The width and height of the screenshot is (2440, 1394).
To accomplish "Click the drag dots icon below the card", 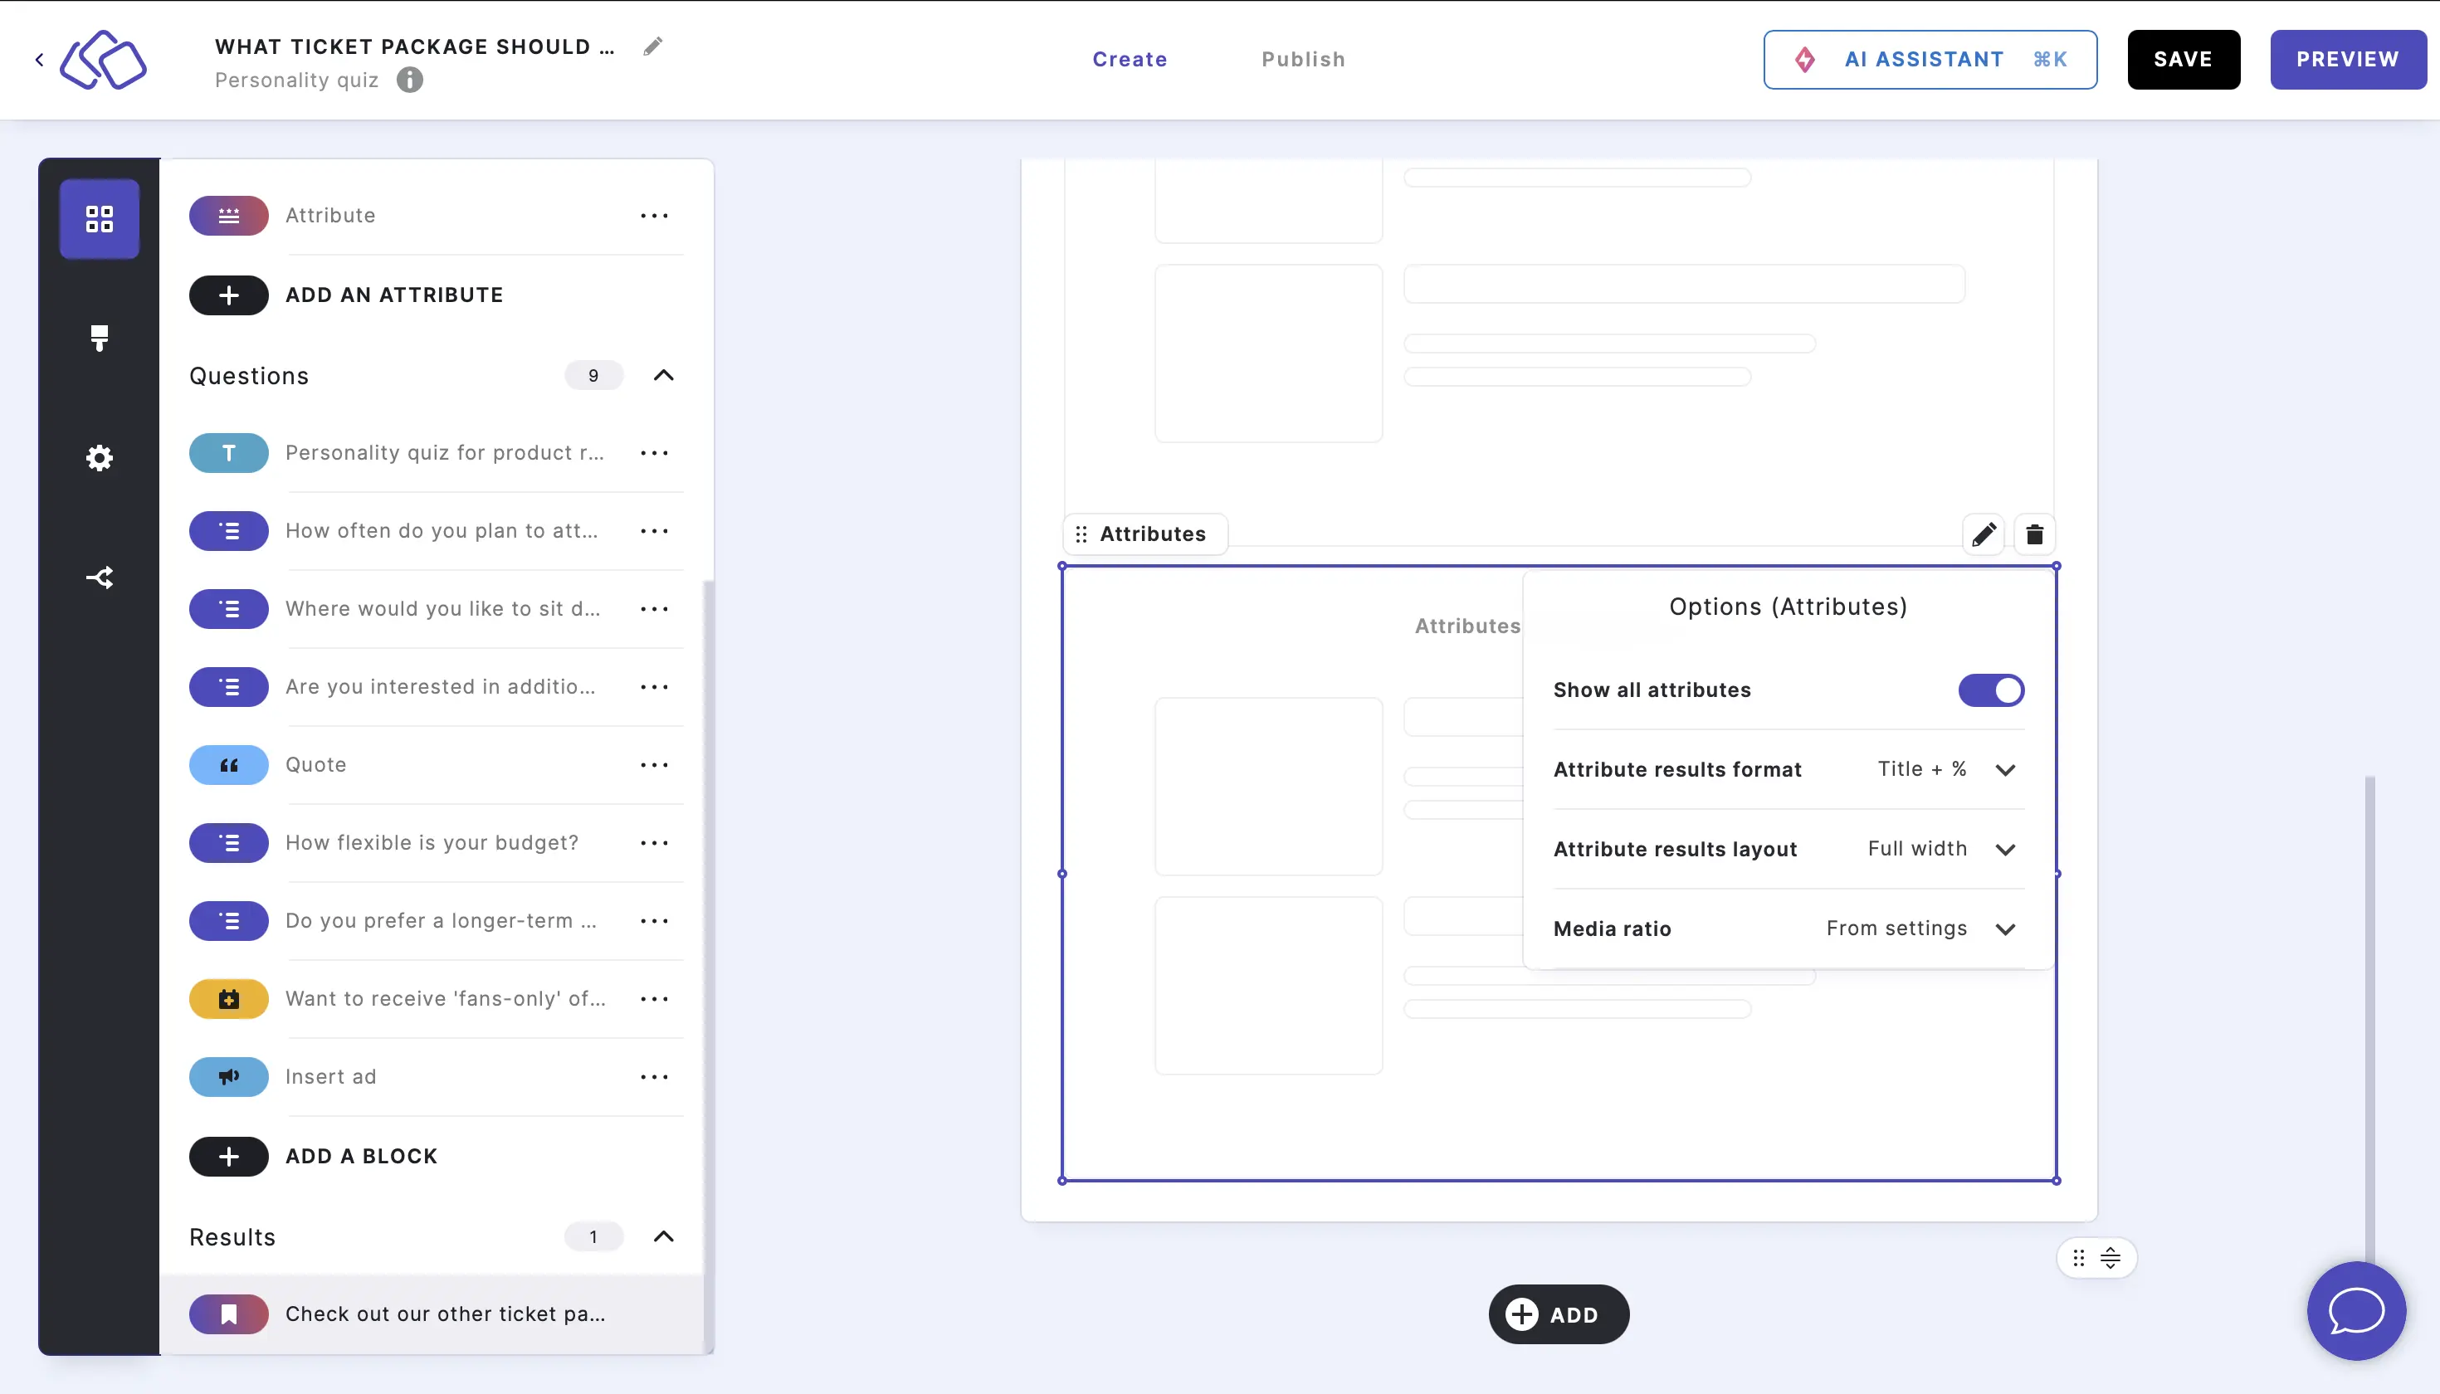I will pos(2079,1258).
